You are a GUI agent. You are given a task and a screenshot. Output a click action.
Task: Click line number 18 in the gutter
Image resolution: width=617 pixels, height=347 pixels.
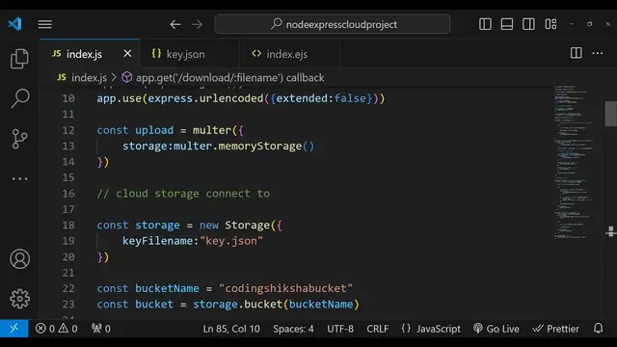pos(68,225)
